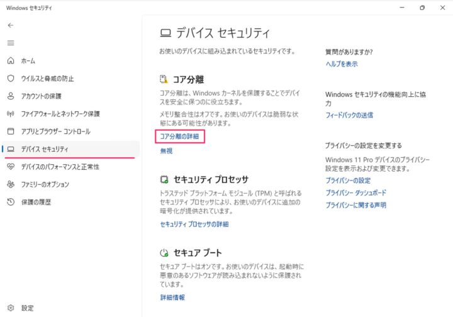Click the プライバシーに関する声明 link

(355, 205)
